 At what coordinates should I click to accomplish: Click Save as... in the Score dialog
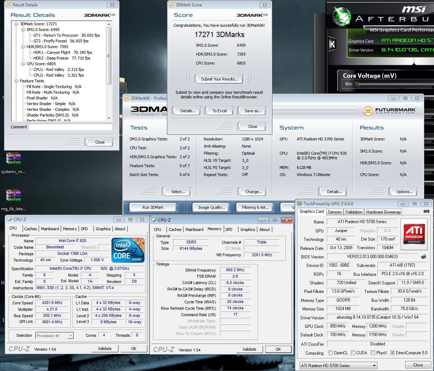click(x=253, y=111)
